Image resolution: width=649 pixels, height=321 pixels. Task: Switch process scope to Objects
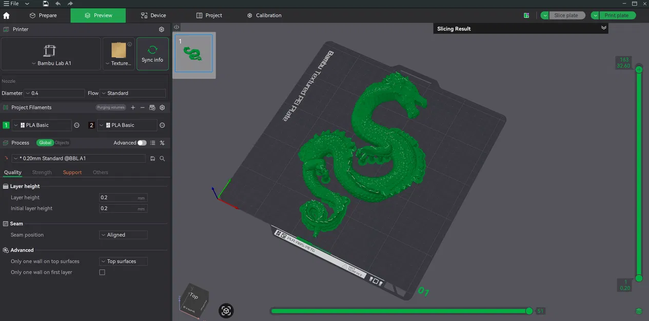62,143
